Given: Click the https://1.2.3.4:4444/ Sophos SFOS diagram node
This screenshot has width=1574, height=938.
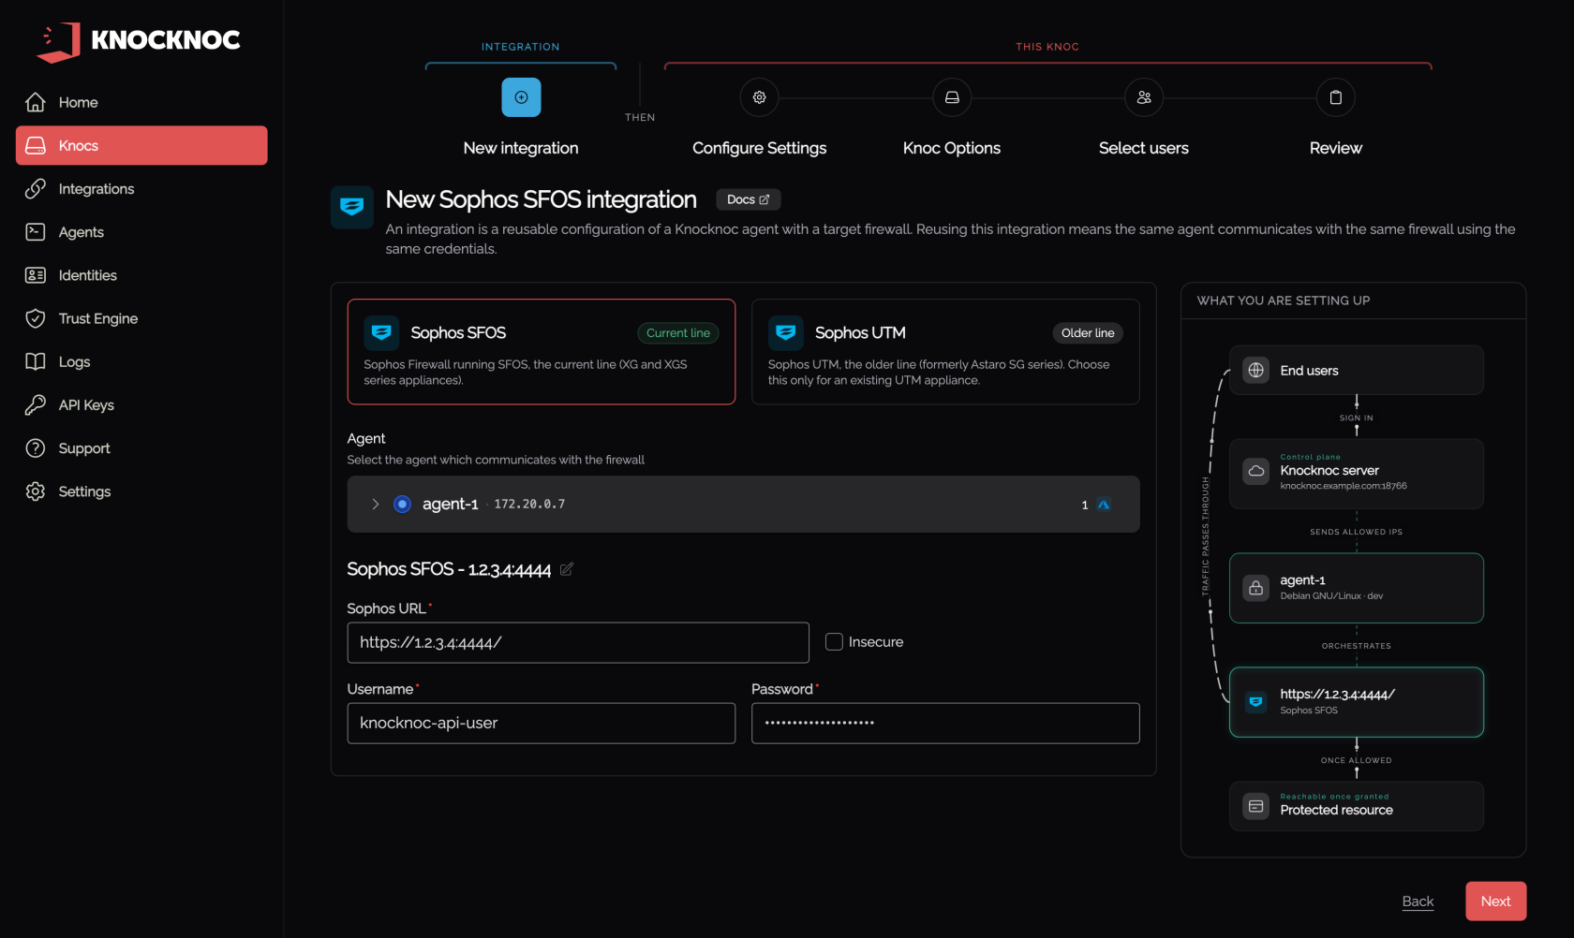Looking at the screenshot, I should (1357, 702).
